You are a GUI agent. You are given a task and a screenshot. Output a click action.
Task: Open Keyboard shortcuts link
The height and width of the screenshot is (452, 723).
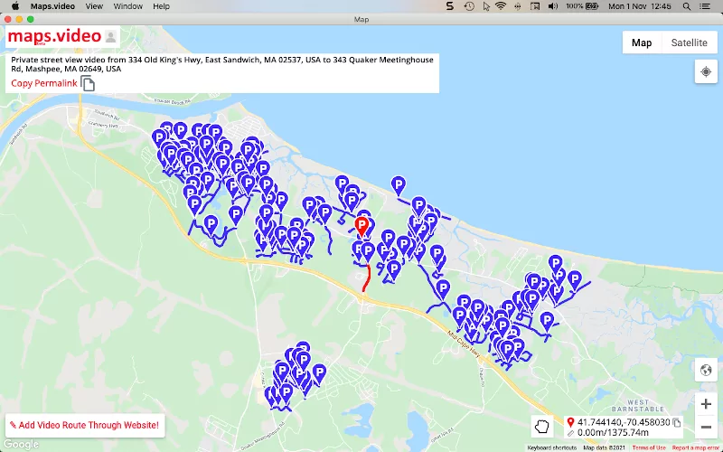click(551, 447)
